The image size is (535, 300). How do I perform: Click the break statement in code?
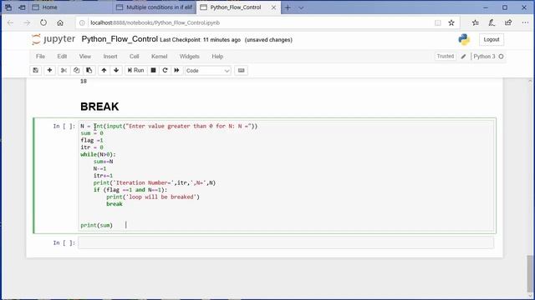115,204
